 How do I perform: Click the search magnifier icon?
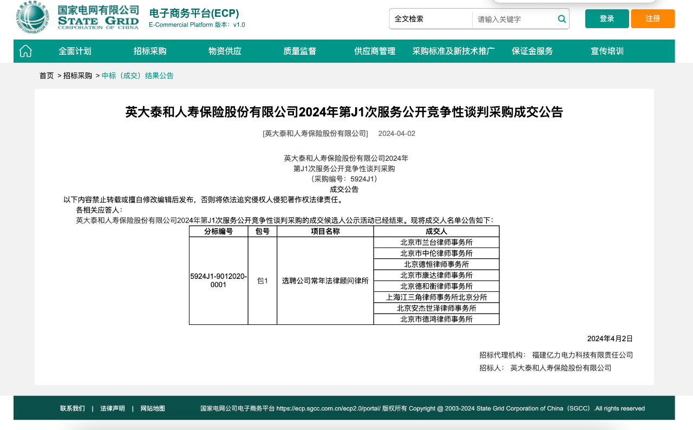tap(562, 19)
